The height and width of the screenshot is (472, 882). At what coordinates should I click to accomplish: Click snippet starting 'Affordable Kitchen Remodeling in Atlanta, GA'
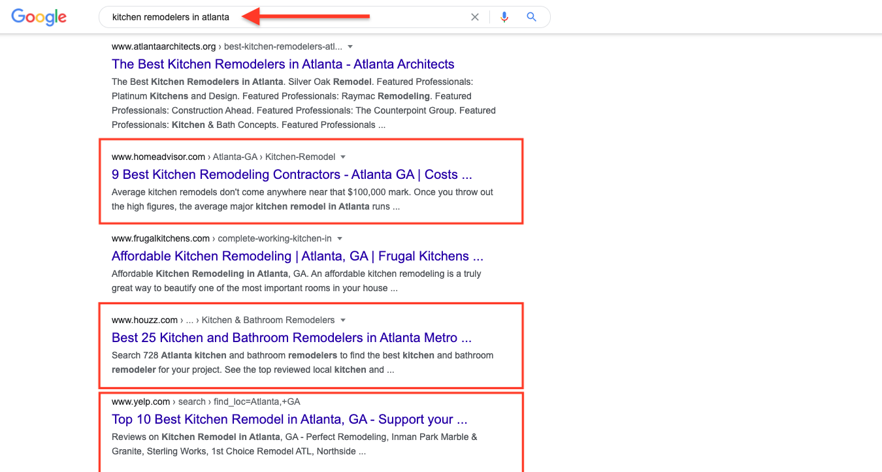[297, 281]
